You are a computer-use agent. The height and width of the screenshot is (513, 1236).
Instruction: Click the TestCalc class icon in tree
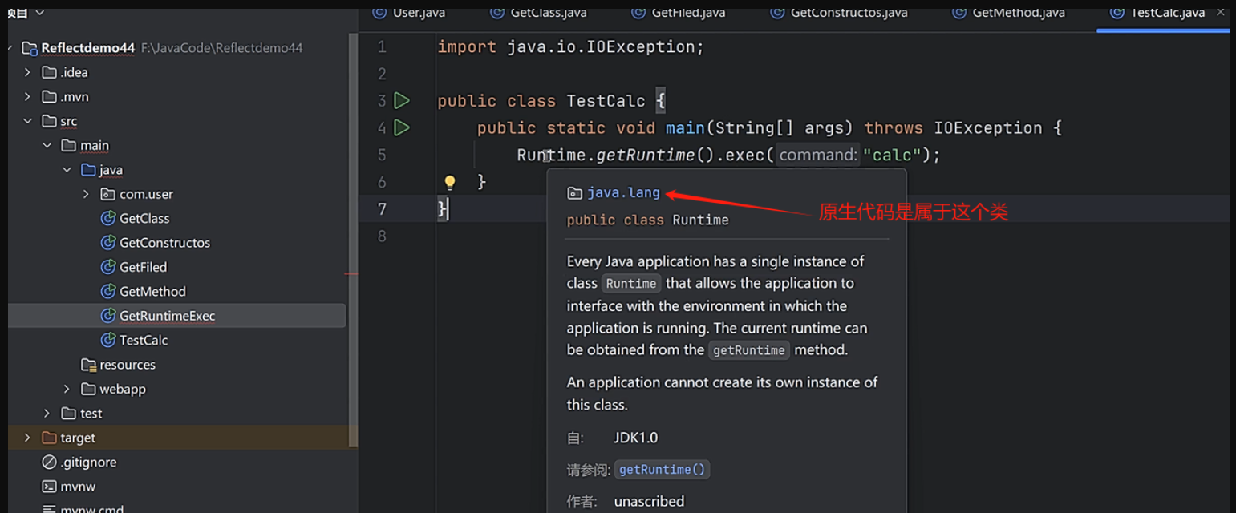click(x=107, y=340)
